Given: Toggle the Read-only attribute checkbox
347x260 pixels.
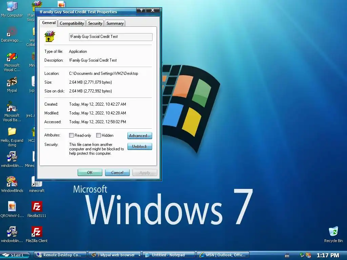Looking at the screenshot, I should click(71, 135).
